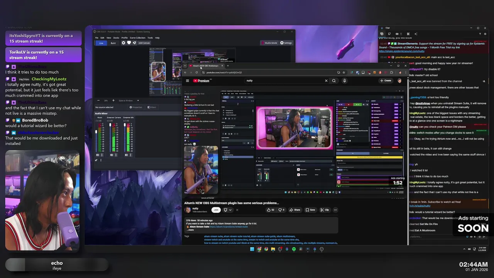
Task: Click the source Properties button
Action: (136, 107)
